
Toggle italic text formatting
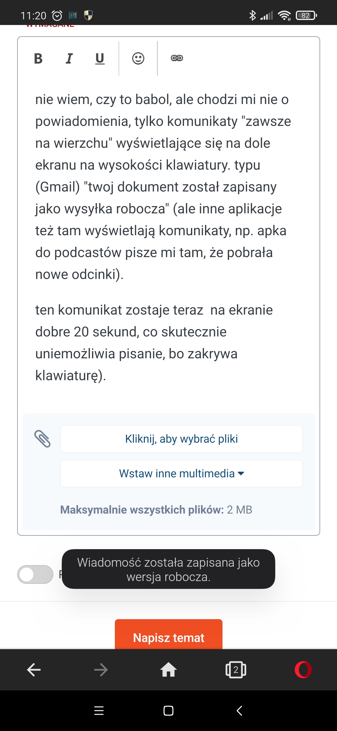click(x=69, y=58)
